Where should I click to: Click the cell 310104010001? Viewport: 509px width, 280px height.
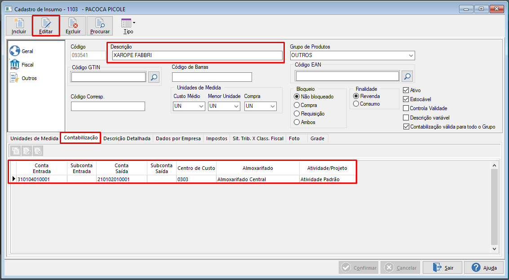tap(42, 179)
